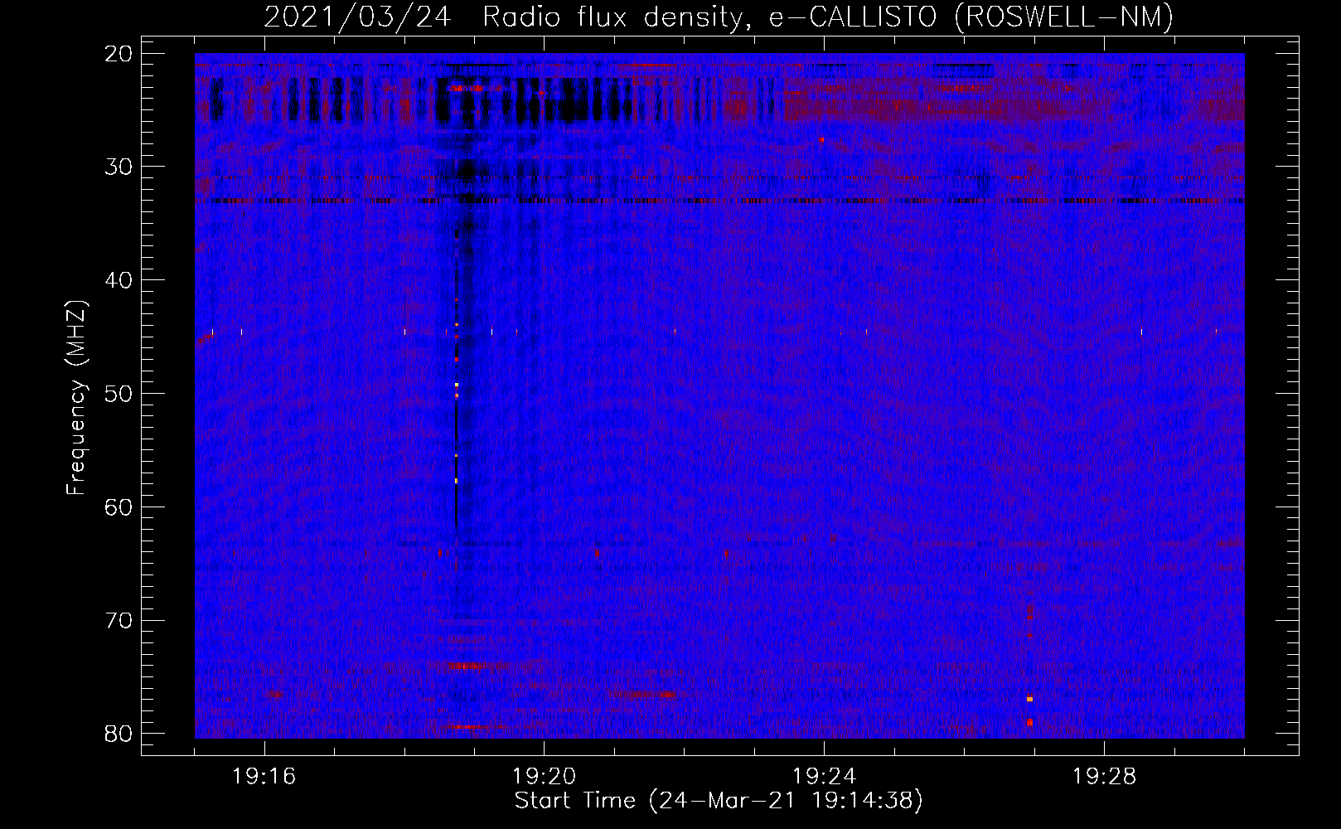Click the 40 frequency tick label
This screenshot has width=1341, height=829.
pyautogui.click(x=119, y=280)
